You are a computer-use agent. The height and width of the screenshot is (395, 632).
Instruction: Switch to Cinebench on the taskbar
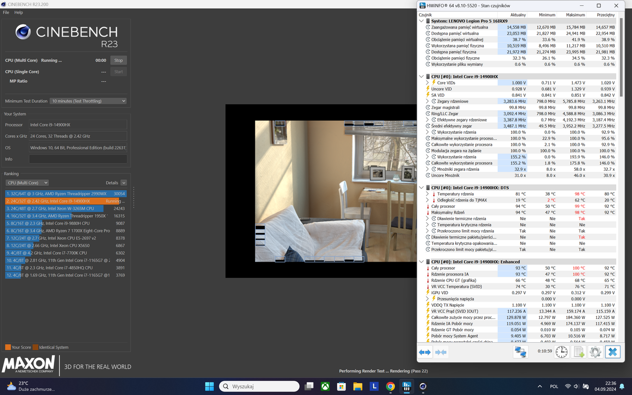click(423, 386)
